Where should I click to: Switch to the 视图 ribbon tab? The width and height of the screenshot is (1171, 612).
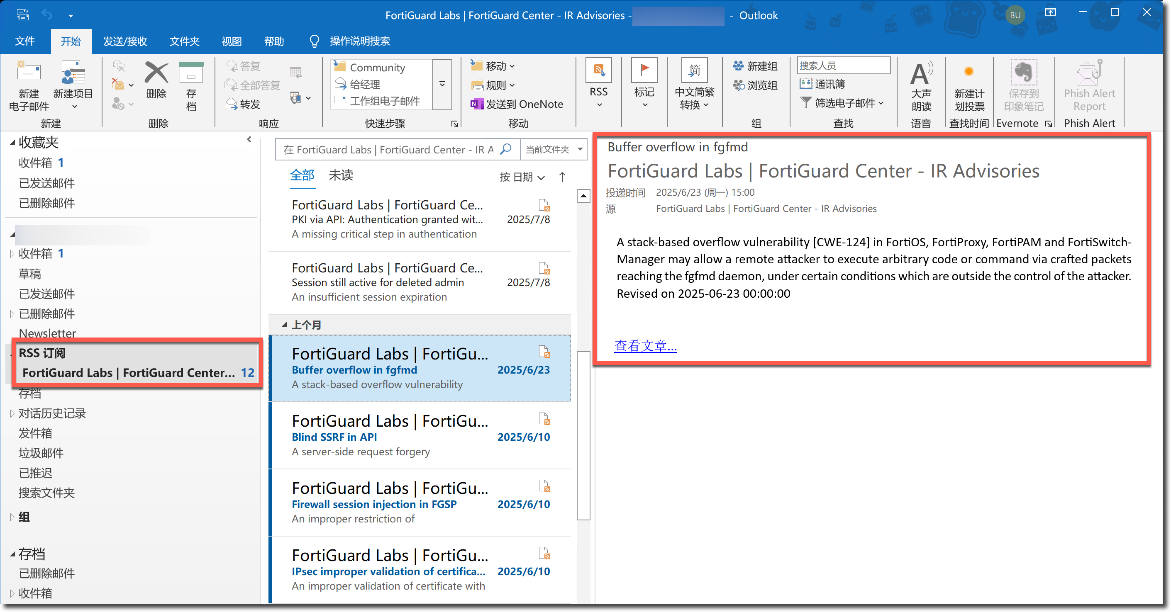pyautogui.click(x=232, y=41)
